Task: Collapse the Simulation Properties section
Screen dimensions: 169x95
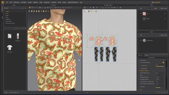Action: 139,71
